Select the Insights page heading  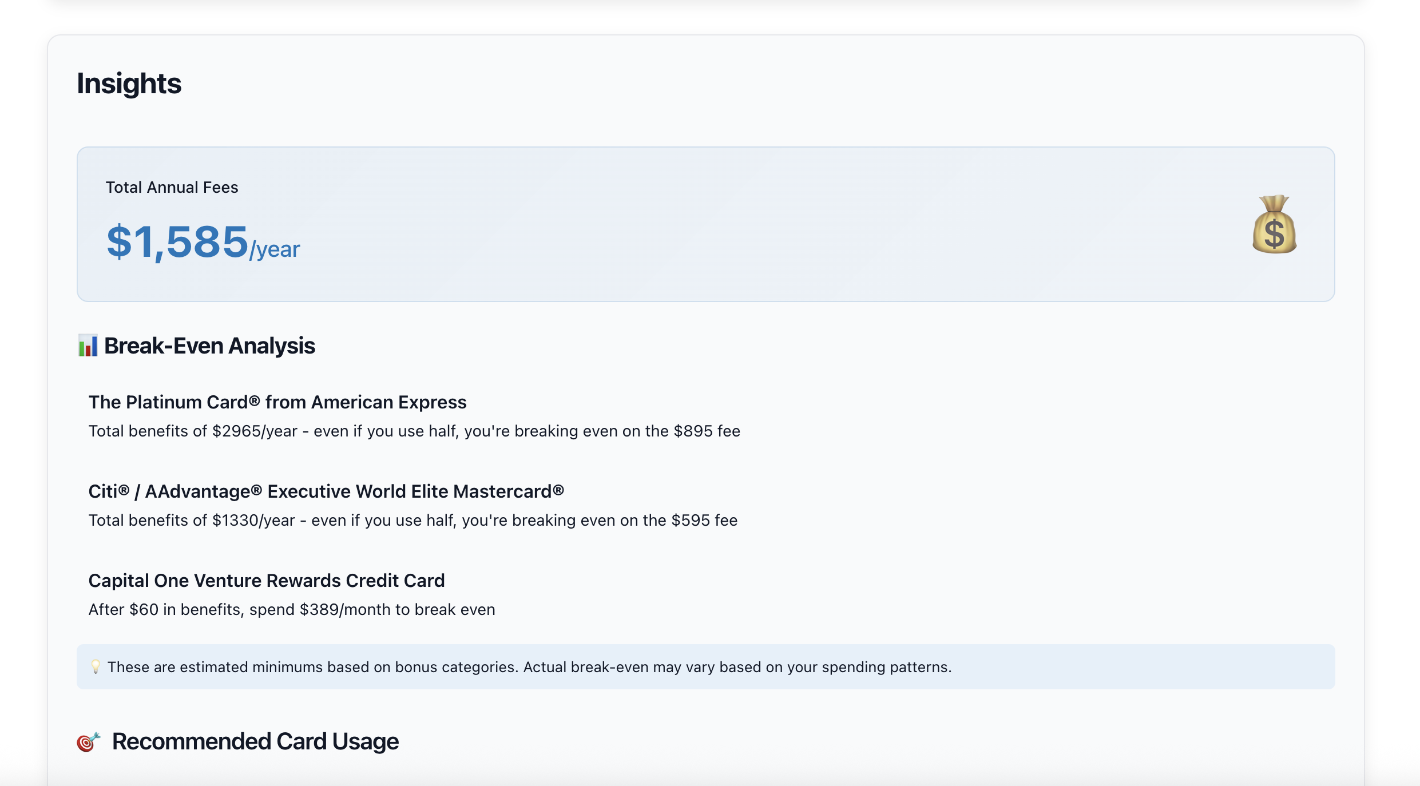click(x=129, y=84)
